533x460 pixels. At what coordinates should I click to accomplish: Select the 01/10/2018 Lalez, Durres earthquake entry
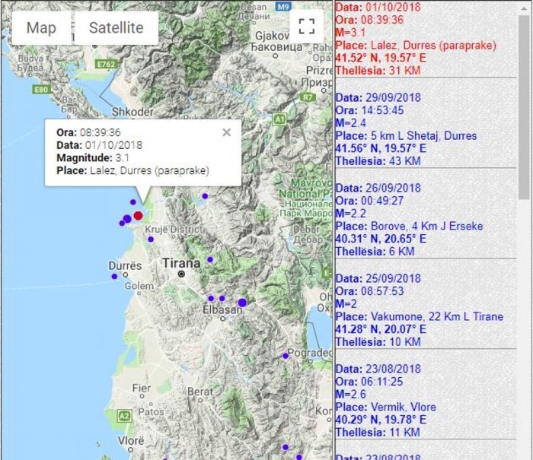pyautogui.click(x=426, y=39)
